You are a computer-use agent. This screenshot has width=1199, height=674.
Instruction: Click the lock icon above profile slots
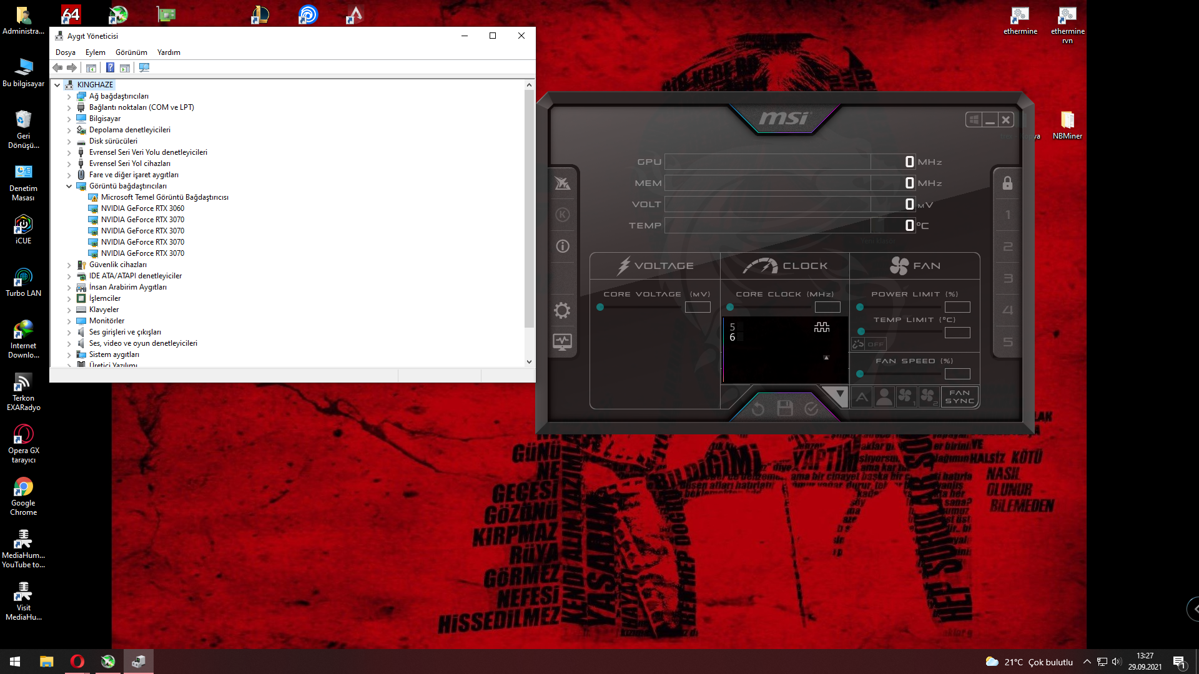coord(1007,183)
